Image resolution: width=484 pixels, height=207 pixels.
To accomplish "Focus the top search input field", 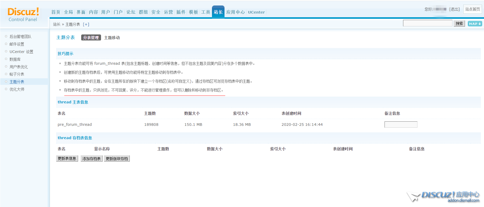I will tap(427, 23).
